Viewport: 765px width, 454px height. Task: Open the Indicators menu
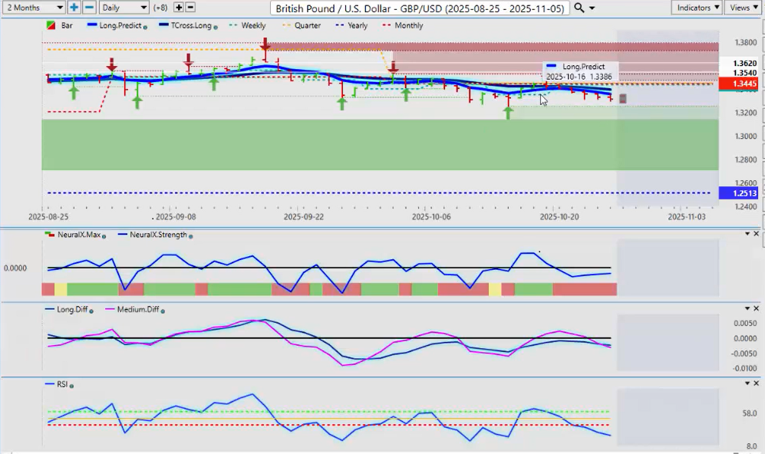click(x=696, y=7)
